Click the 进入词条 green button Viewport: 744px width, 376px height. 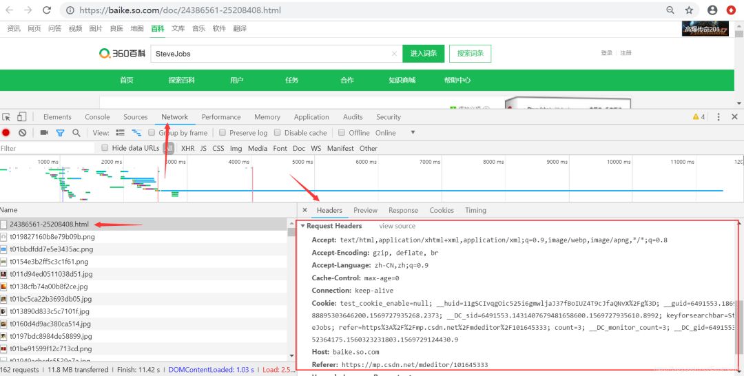(x=424, y=54)
